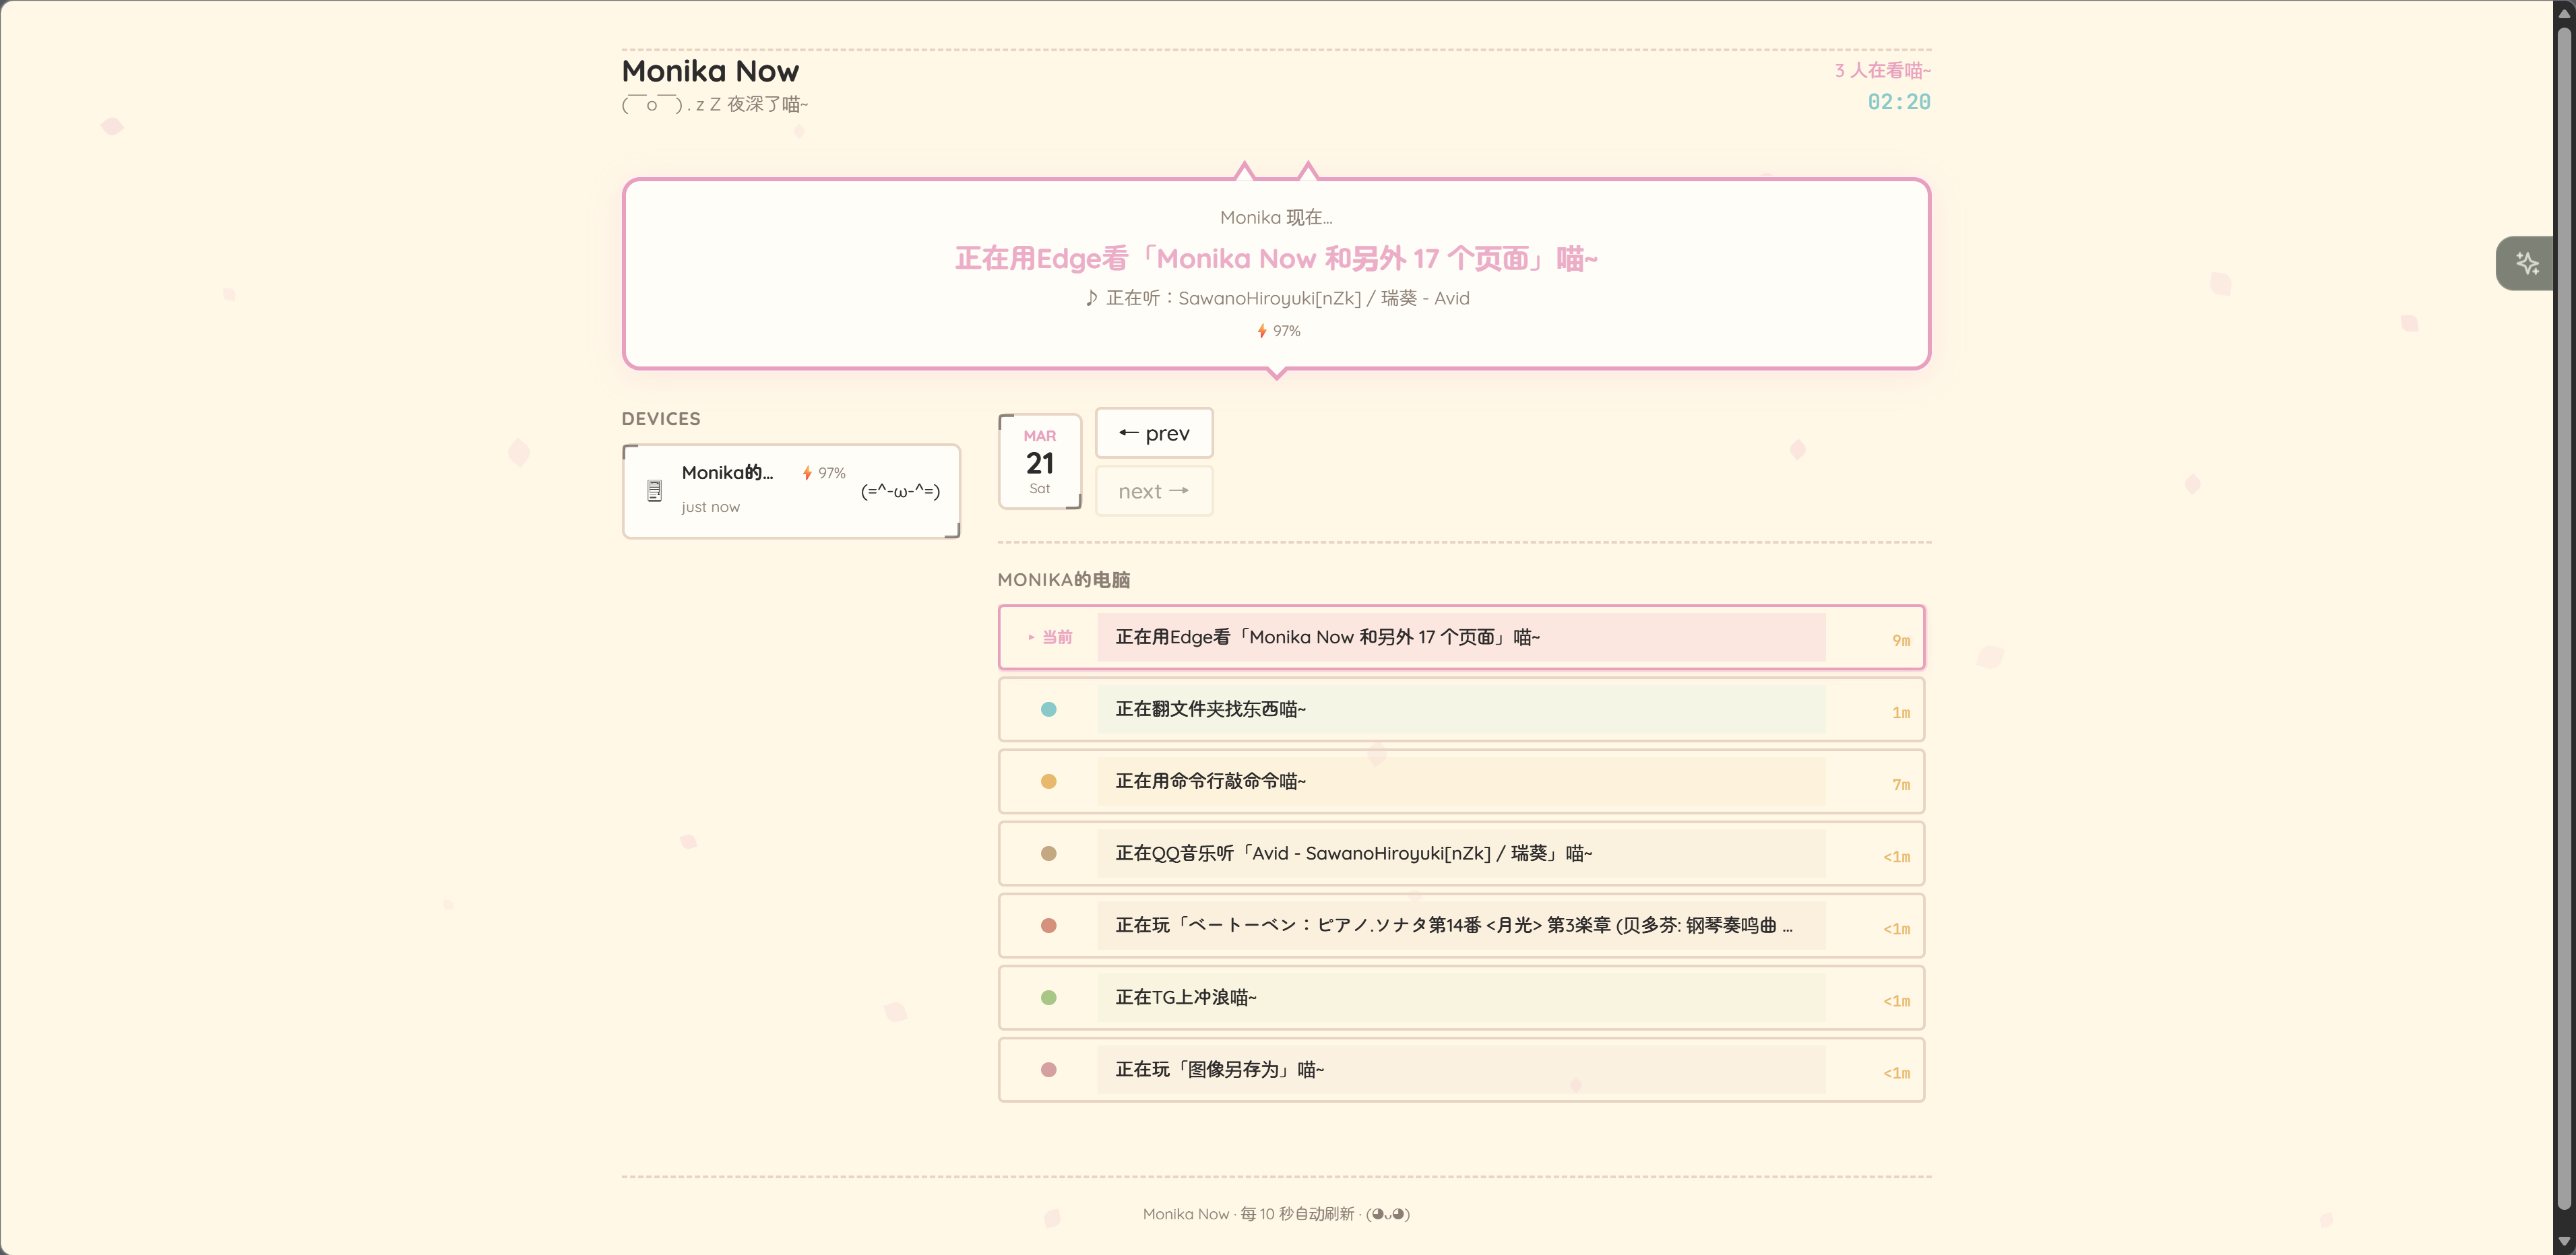
Task: Click the <1m duration on TG上冲浪 row
Action: 1896,1000
